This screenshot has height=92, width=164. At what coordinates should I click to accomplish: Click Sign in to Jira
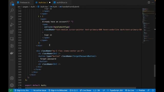pyautogui.click(x=22, y=90)
